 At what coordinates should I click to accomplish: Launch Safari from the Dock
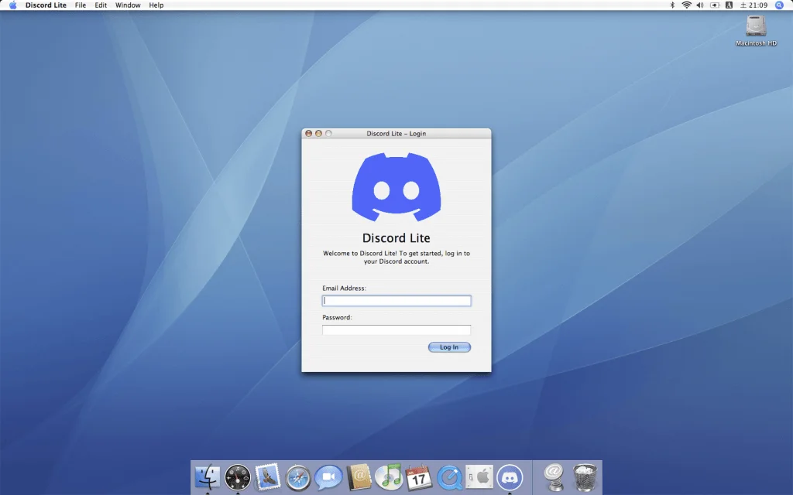coord(298,477)
